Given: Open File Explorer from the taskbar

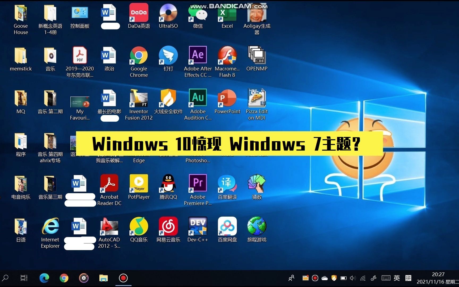Looking at the screenshot, I should (104, 278).
